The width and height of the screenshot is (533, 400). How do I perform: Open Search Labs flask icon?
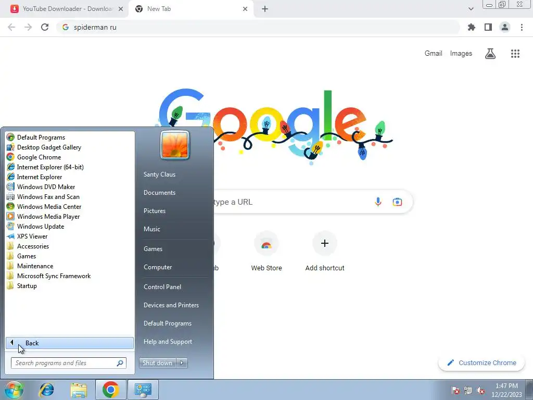click(x=490, y=54)
